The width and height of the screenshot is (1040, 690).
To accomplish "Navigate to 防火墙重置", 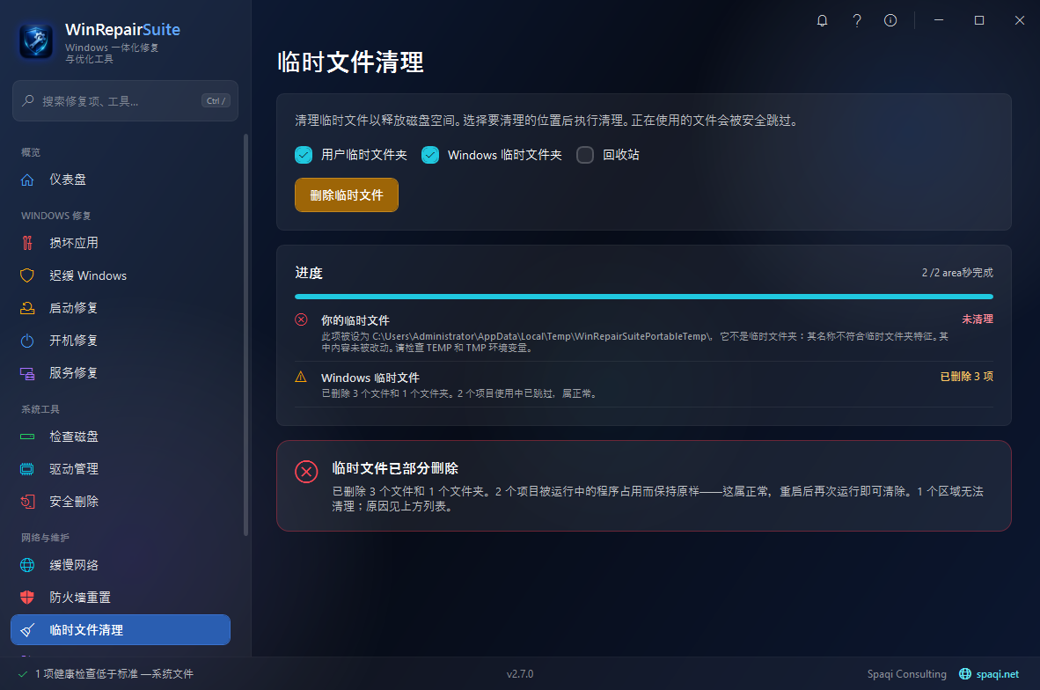I will [121, 597].
